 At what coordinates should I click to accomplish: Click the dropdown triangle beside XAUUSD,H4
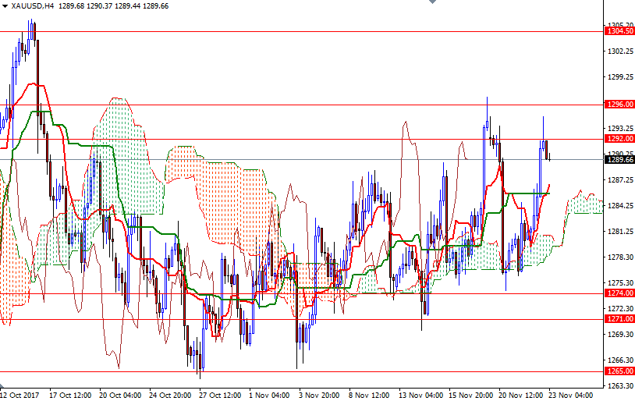4,5
